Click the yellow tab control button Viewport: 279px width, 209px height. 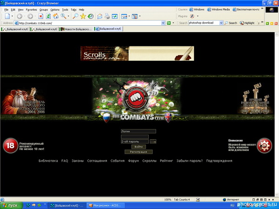pos(272,24)
